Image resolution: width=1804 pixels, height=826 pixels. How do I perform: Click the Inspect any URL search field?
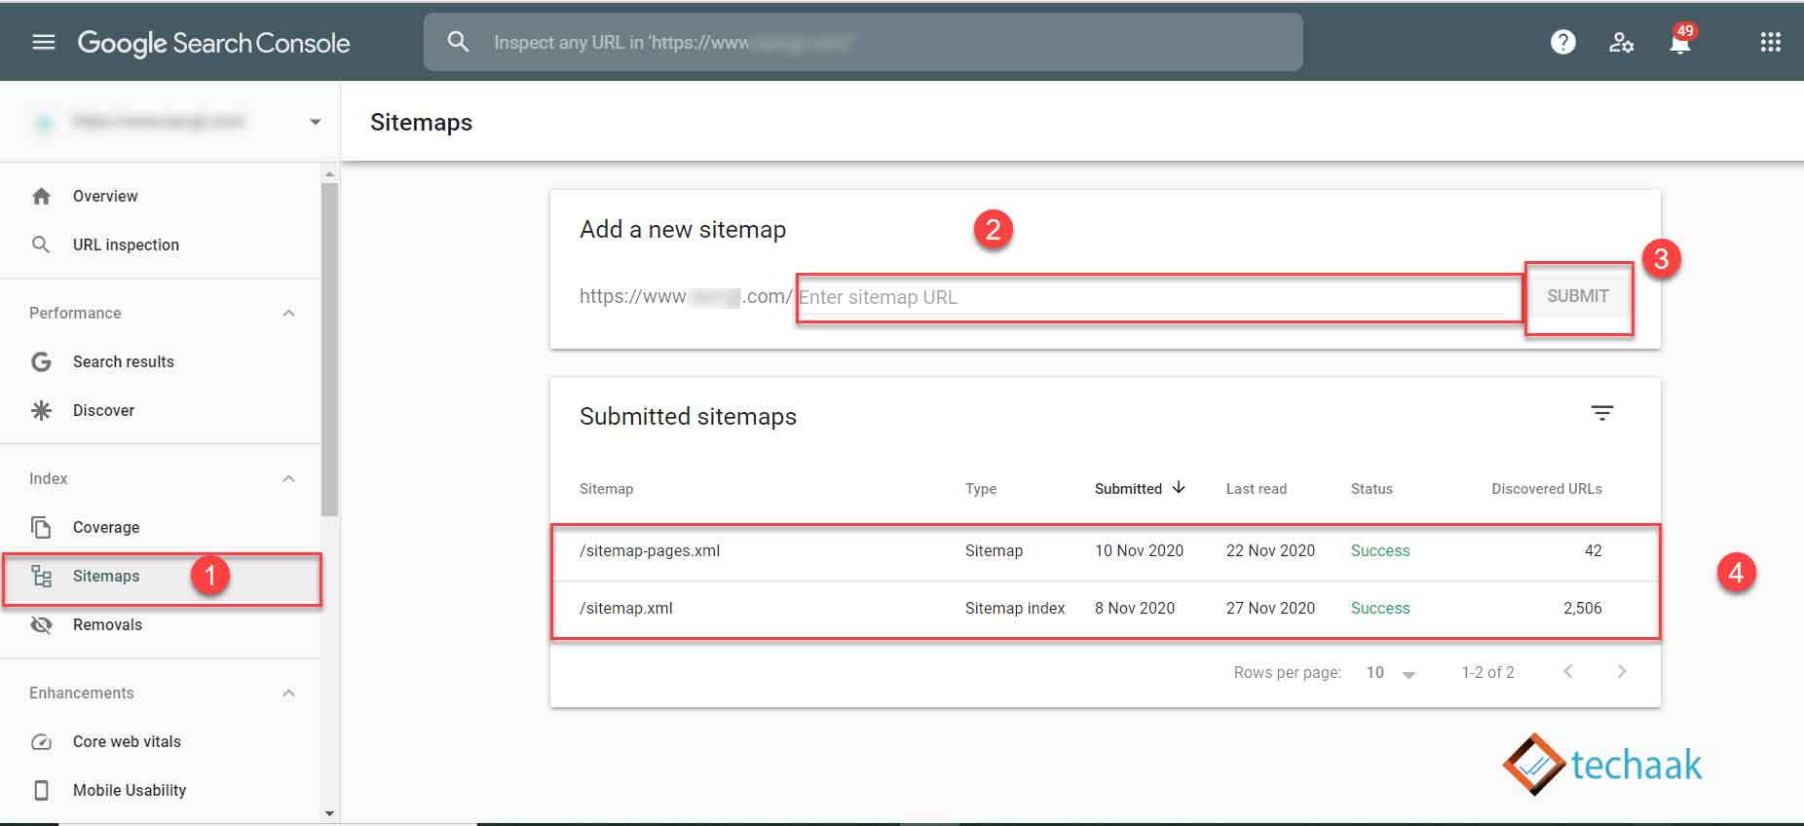coord(863,42)
